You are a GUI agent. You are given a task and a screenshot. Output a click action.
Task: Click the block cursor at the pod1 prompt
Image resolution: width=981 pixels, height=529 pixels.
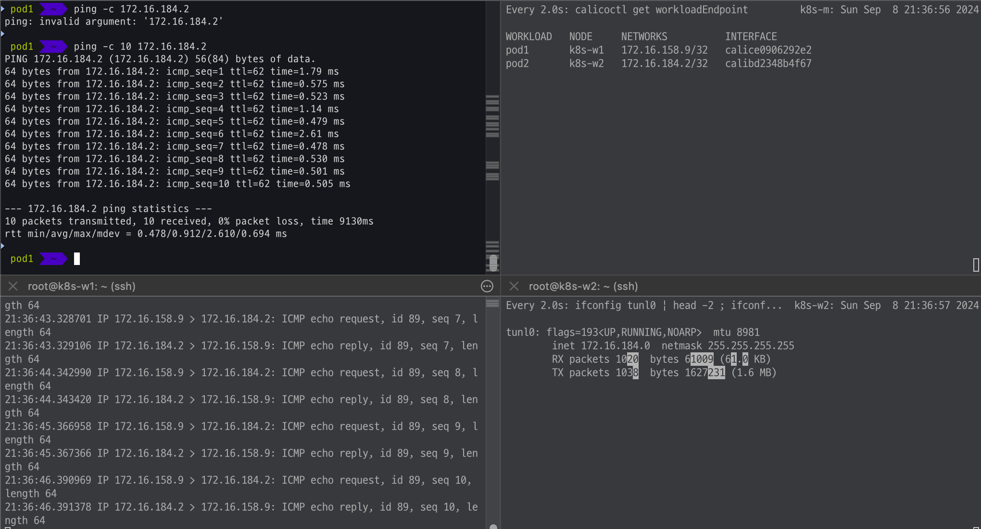click(77, 259)
